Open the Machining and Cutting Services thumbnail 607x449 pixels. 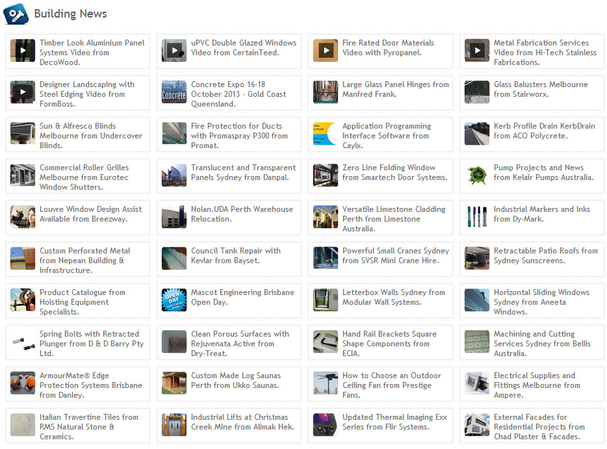point(477,342)
